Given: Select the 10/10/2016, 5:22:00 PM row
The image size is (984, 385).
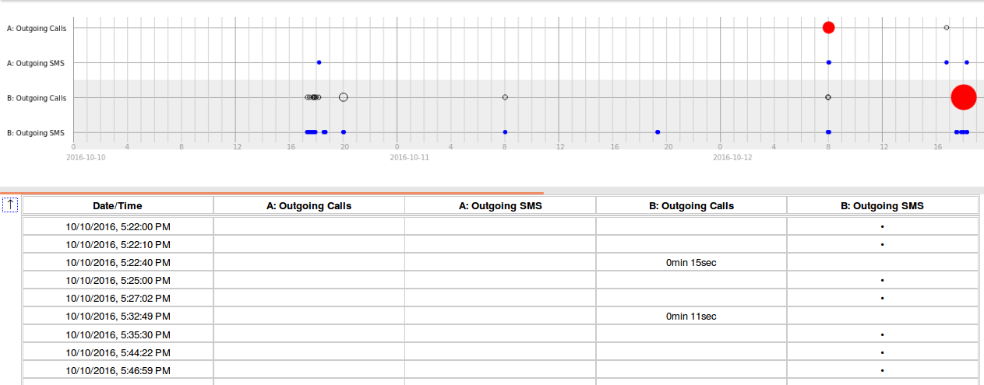Looking at the screenshot, I should (x=500, y=226).
